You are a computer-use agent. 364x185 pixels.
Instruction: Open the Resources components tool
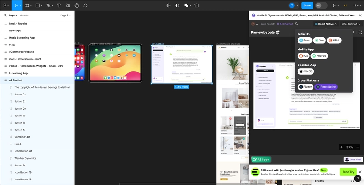pos(68,5)
